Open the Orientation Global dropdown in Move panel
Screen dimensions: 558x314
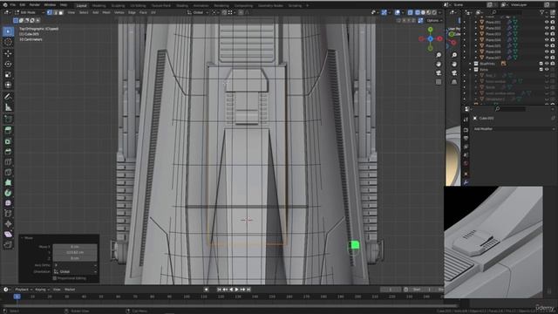(x=75, y=271)
